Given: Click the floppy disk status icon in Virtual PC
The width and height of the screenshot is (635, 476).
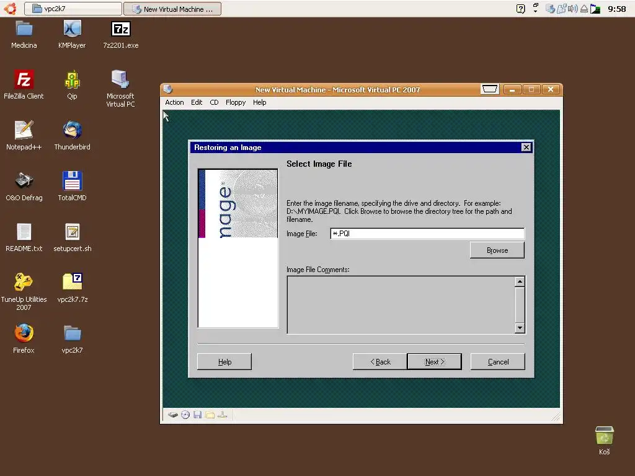Looking at the screenshot, I should (x=198, y=415).
